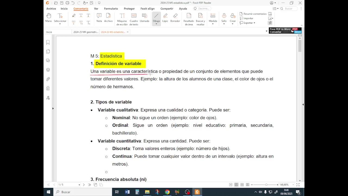Switch to full screen view
Screen dimensions: 348x196
298,185
